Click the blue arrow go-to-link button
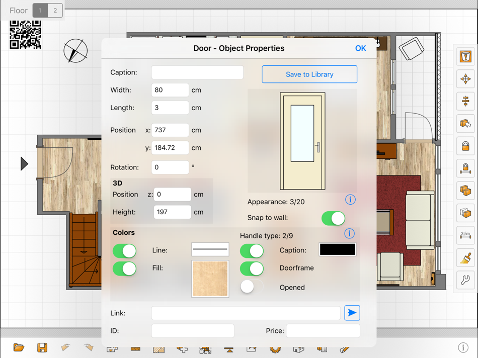The width and height of the screenshot is (478, 358). pyautogui.click(x=352, y=313)
